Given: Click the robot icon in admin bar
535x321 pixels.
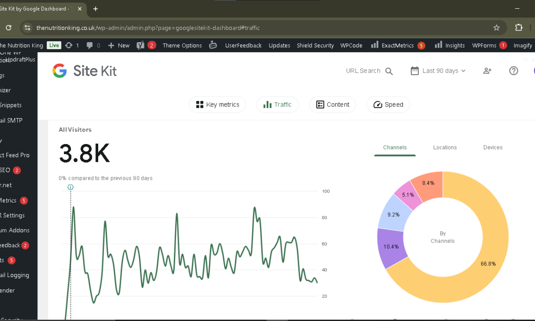Looking at the screenshot, I should click(213, 45).
